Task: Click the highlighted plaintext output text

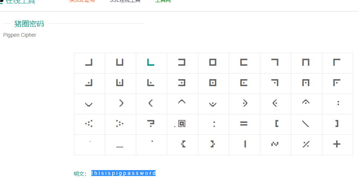Action: (123, 173)
